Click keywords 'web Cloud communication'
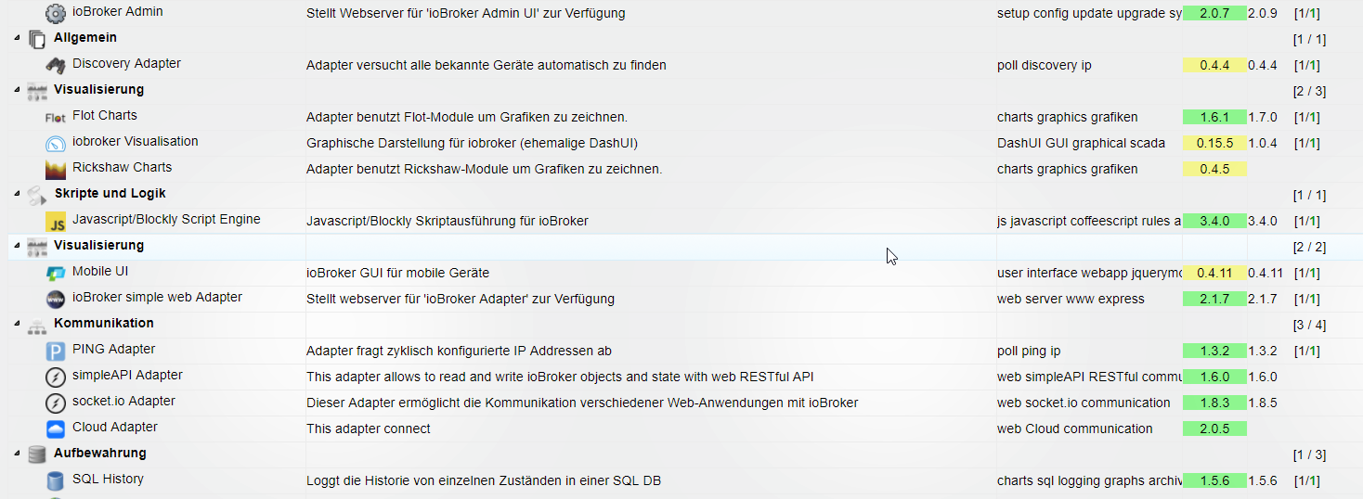The image size is (1363, 499). (x=1075, y=429)
